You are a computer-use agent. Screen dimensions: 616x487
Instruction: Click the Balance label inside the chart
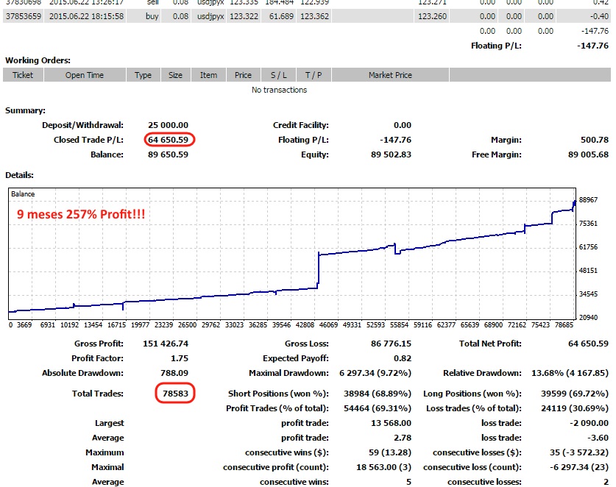click(24, 193)
